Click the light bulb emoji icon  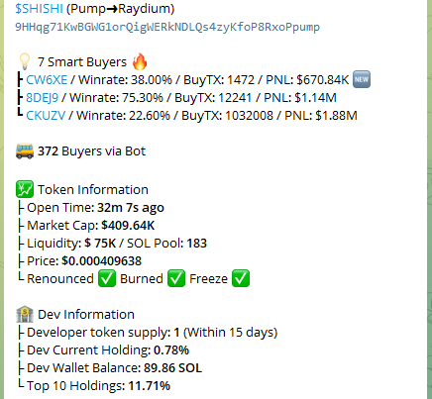click(x=25, y=61)
